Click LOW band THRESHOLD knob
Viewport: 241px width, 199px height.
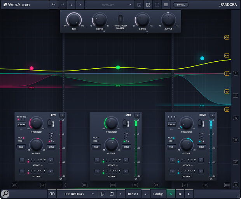(x=36, y=123)
